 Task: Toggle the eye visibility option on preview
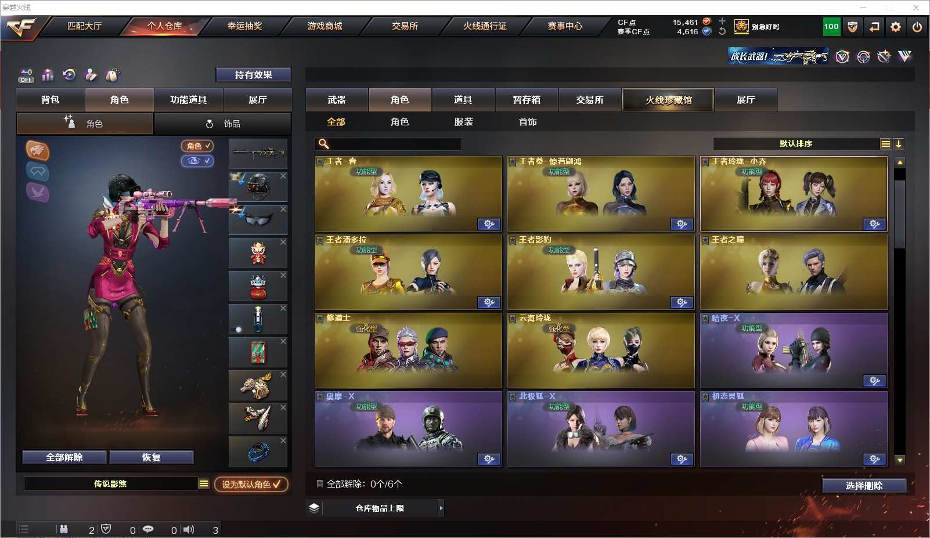tap(197, 161)
